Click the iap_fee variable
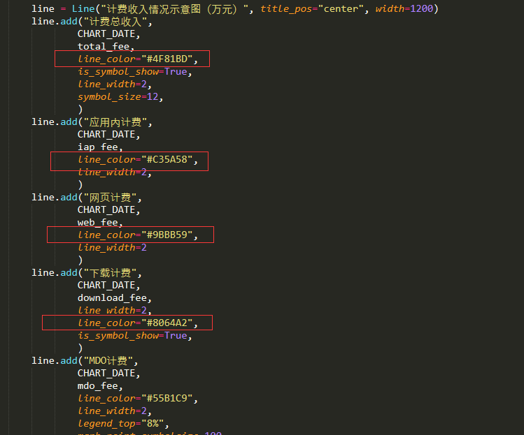Image resolution: width=524 pixels, height=435 pixels. point(97,147)
